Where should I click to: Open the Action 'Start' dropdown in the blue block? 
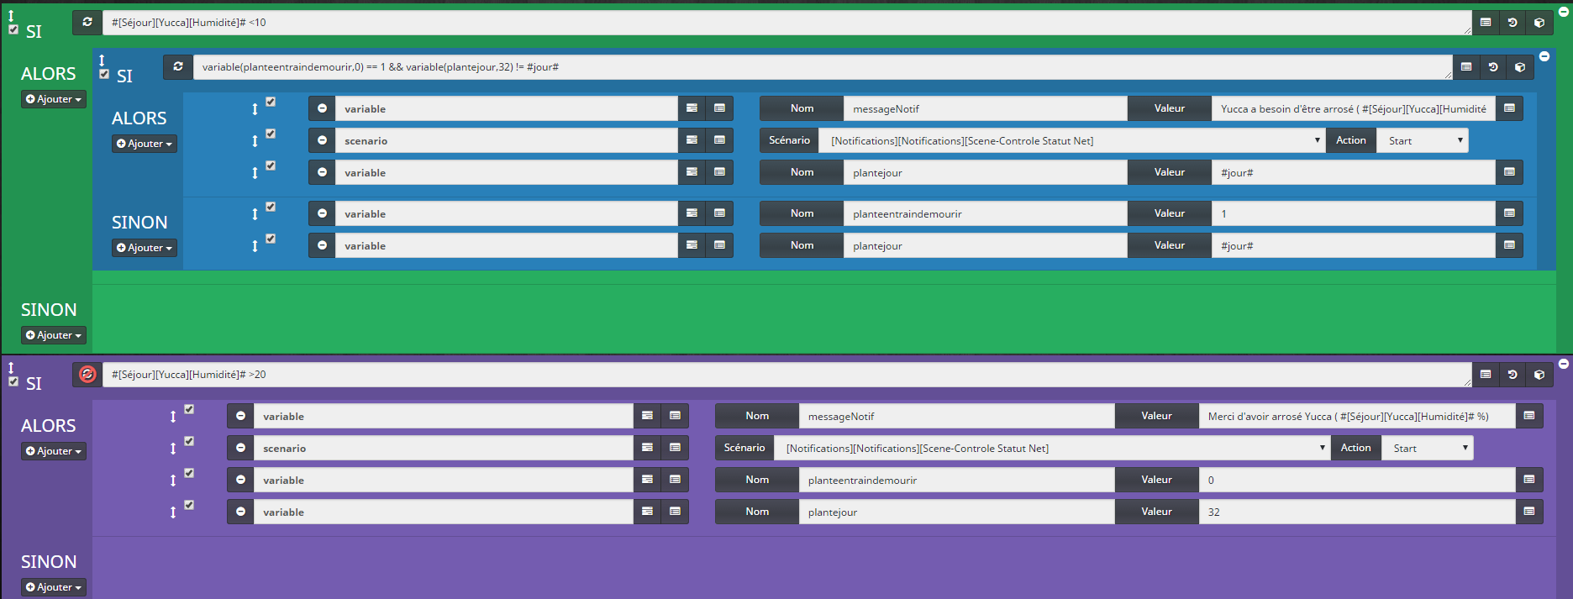1422,141
